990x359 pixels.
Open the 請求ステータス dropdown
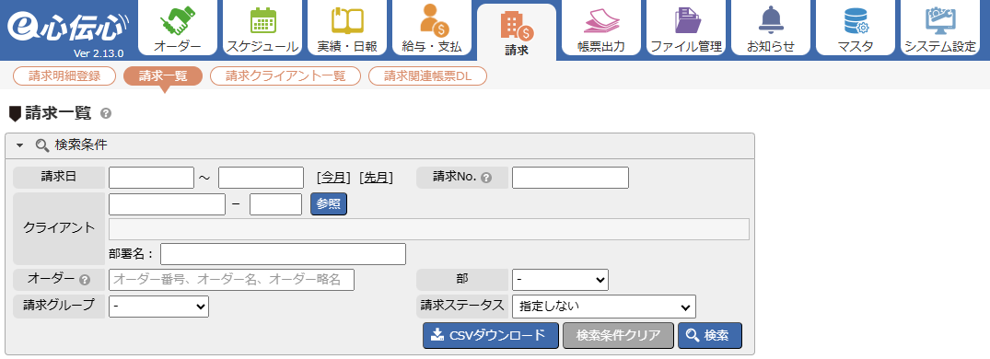pos(603,306)
